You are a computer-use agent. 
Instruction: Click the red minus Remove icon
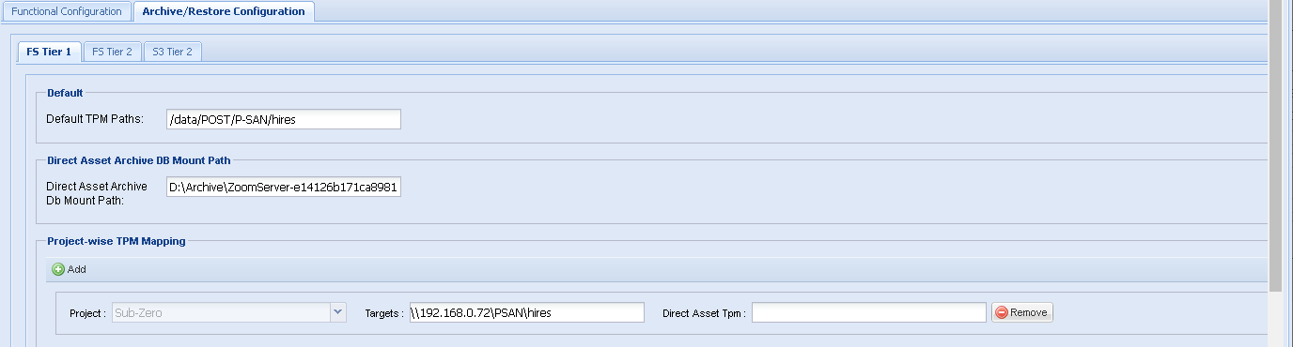pyautogui.click(x=1002, y=312)
